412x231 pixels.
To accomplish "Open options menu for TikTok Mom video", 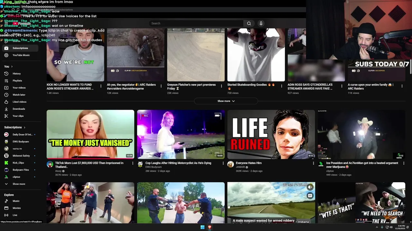I will [x=133, y=163].
